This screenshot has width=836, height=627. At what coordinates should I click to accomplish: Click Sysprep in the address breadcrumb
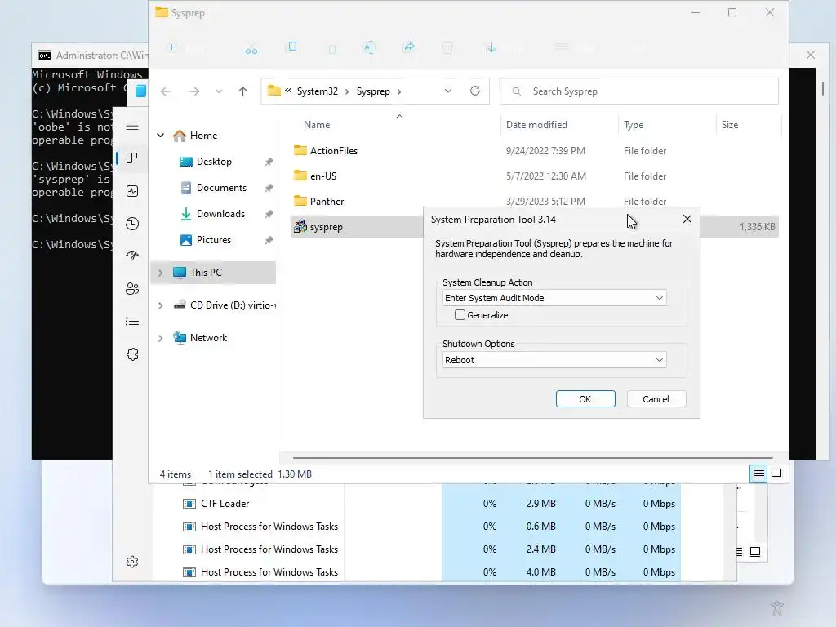point(373,91)
